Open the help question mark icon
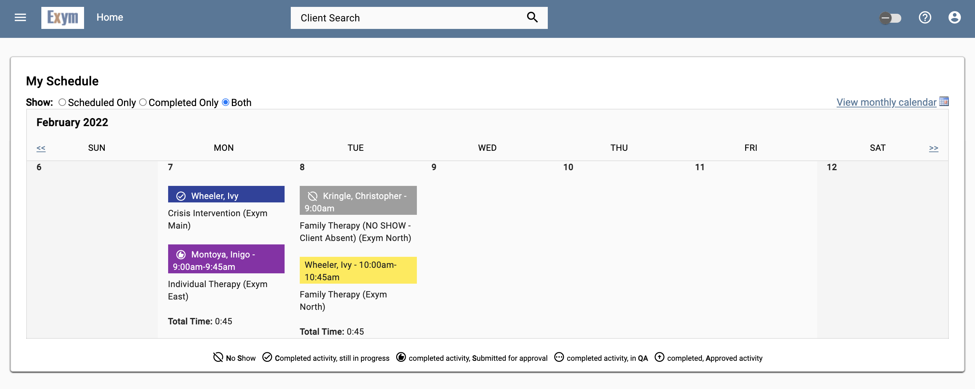Screen dimensions: 975x389 pos(925,18)
